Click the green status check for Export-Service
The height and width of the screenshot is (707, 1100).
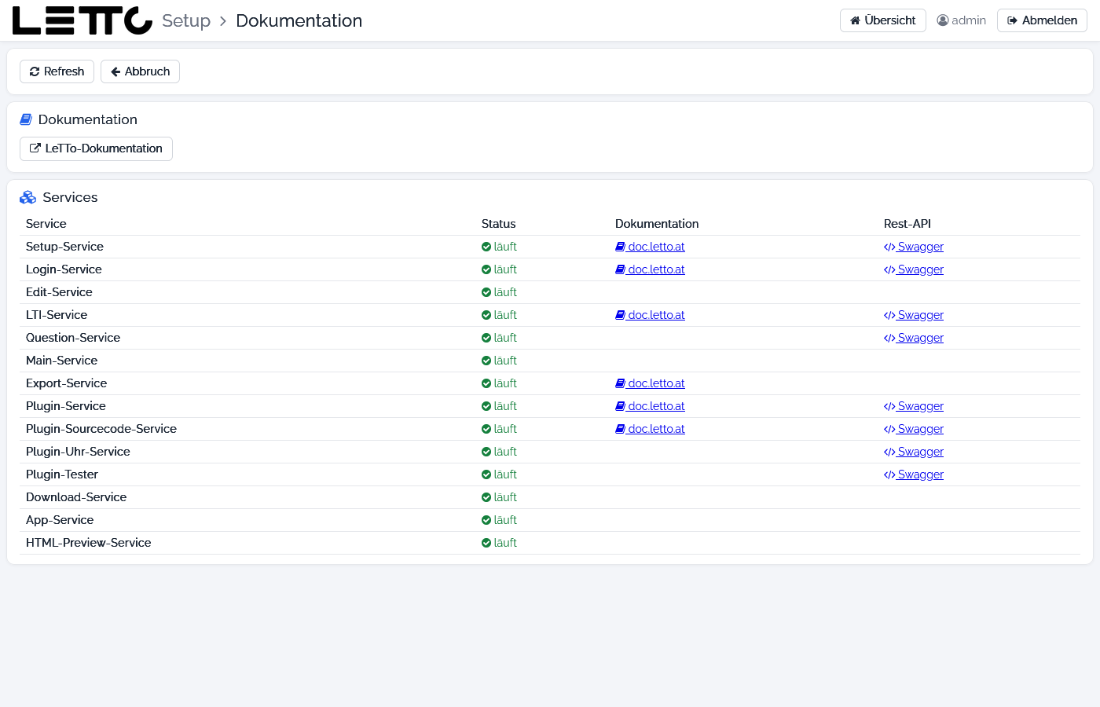[x=486, y=383]
